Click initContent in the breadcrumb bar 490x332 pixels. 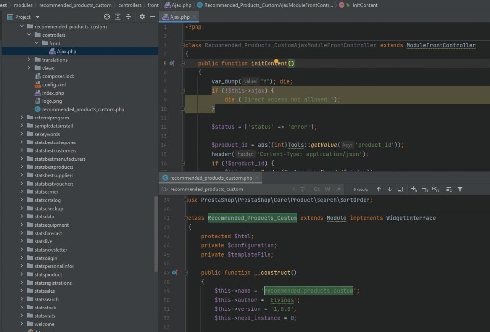(x=365, y=5)
